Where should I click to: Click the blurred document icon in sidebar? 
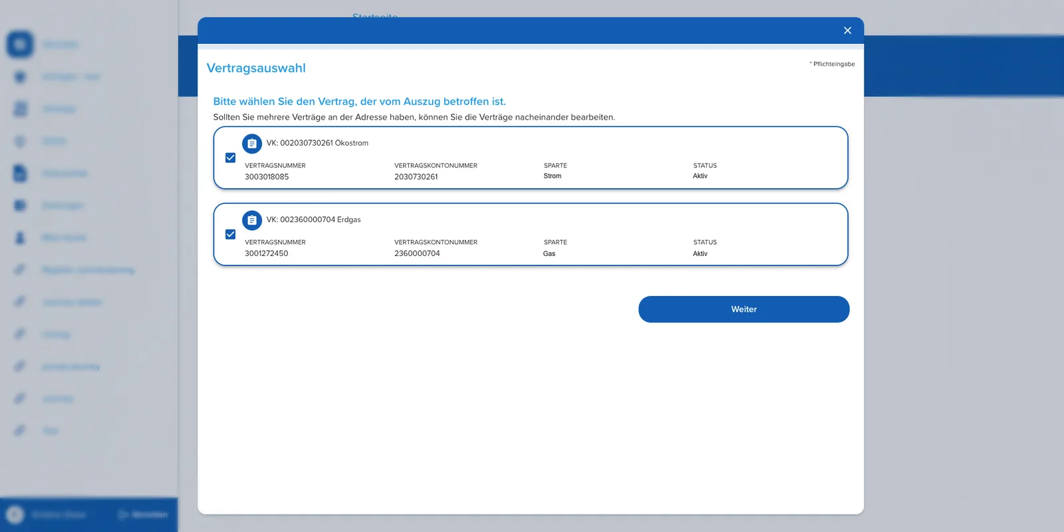[x=20, y=173]
